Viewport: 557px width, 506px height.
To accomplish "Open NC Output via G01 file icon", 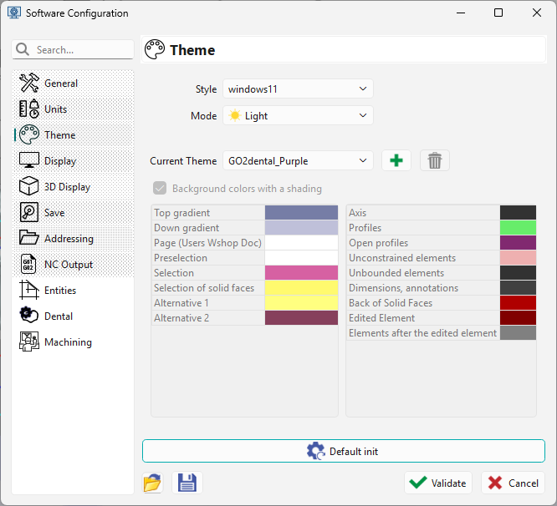I will click(28, 264).
